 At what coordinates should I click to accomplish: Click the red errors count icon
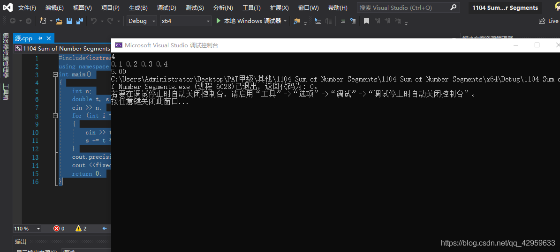click(56, 229)
